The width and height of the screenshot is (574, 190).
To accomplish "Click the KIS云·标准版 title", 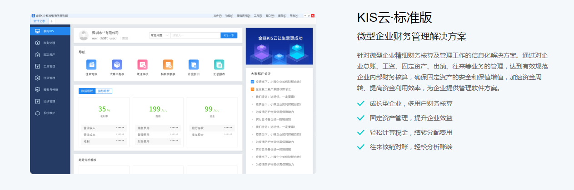I will (x=394, y=17).
